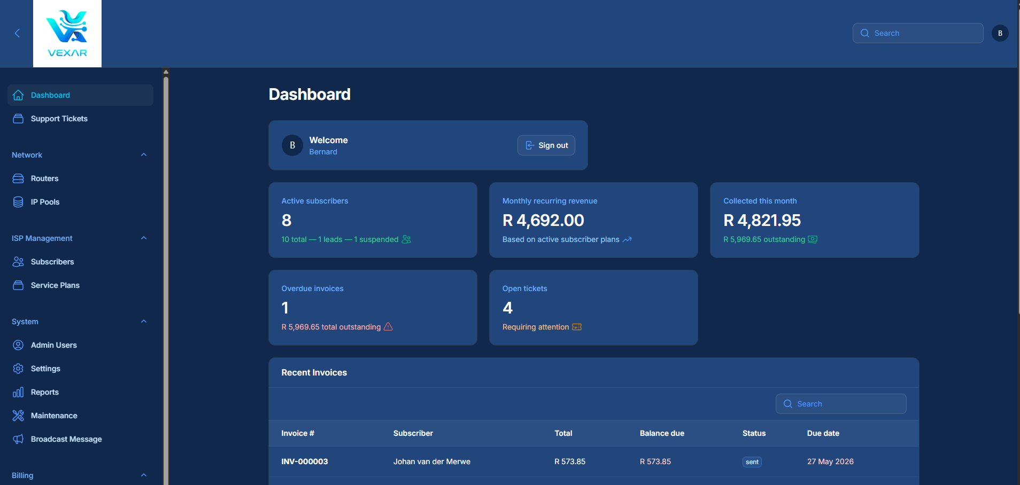Click the Admin Users icon
The image size is (1020, 485).
coord(18,345)
